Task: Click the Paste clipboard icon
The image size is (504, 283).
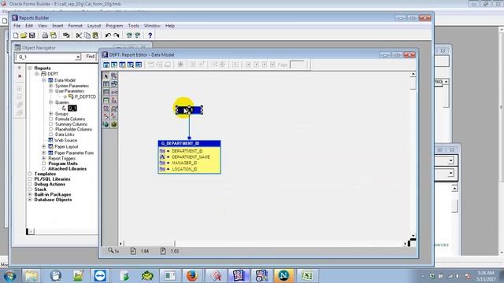Action: [x=95, y=35]
